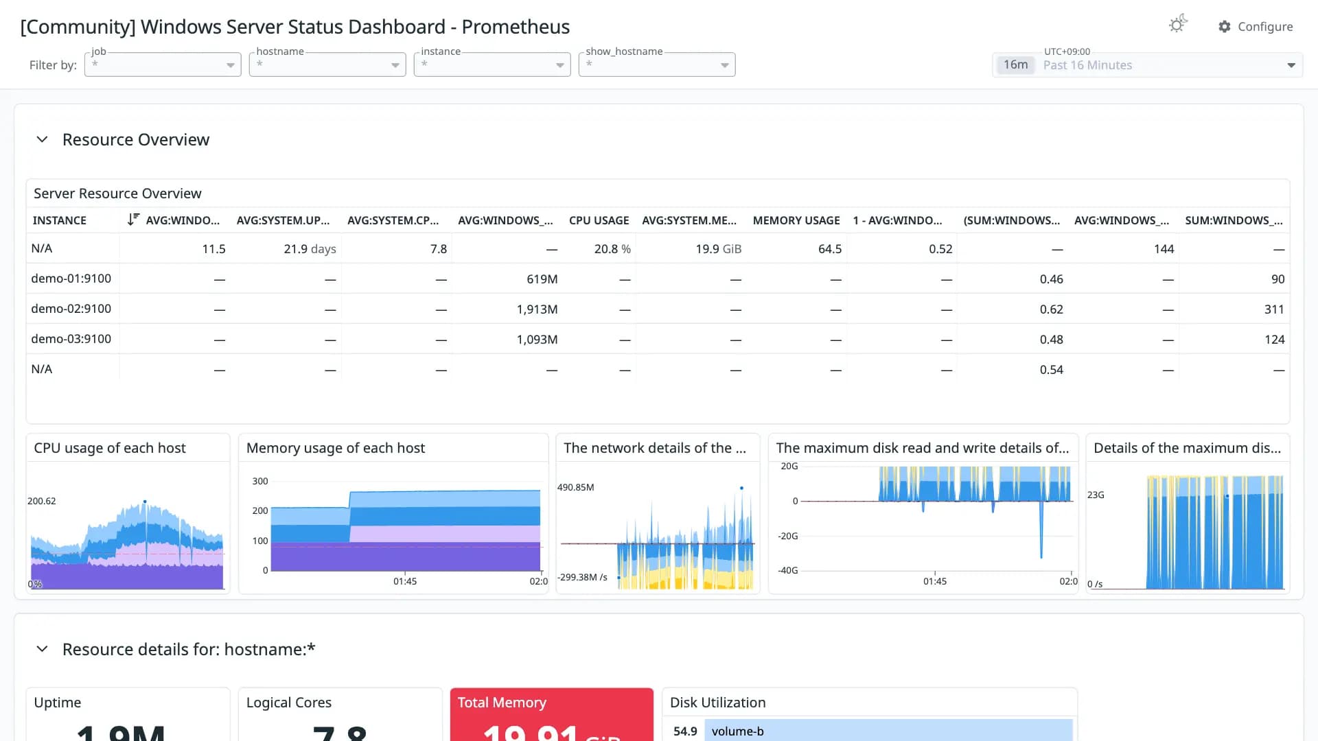Open the Details of the maximum dis... graph

tap(1188, 527)
